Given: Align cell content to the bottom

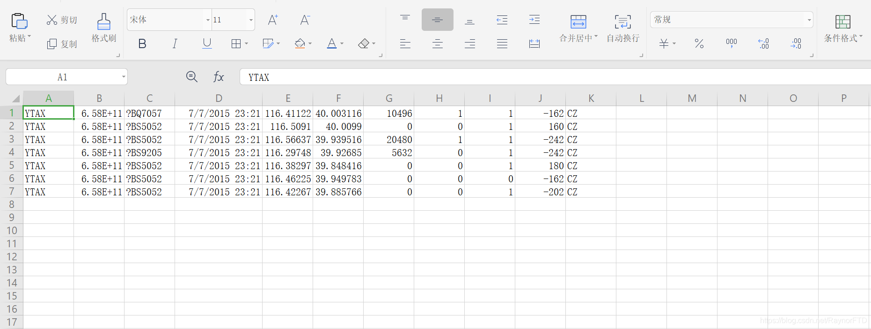Looking at the screenshot, I should coord(470,21).
